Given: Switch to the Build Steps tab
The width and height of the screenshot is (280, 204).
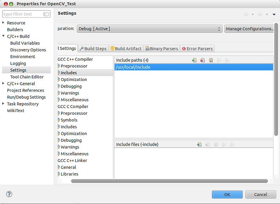Looking at the screenshot, I should click(93, 48).
